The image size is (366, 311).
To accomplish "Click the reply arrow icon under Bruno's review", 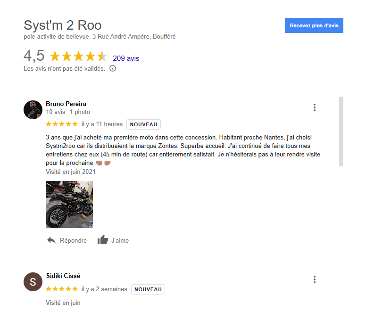I will click(x=51, y=240).
